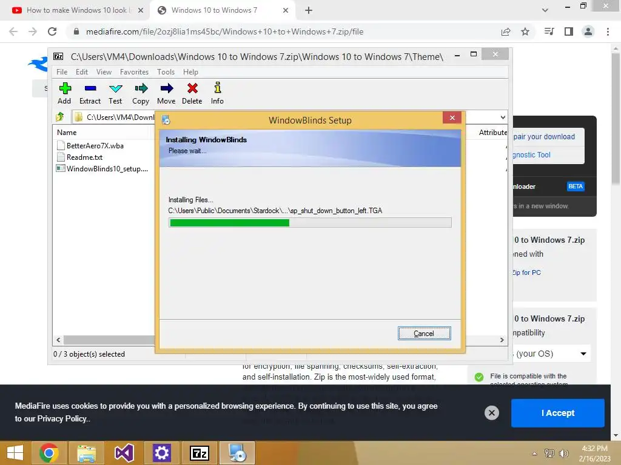Close the Windows 10 to Windows 7 tab

pyautogui.click(x=286, y=10)
